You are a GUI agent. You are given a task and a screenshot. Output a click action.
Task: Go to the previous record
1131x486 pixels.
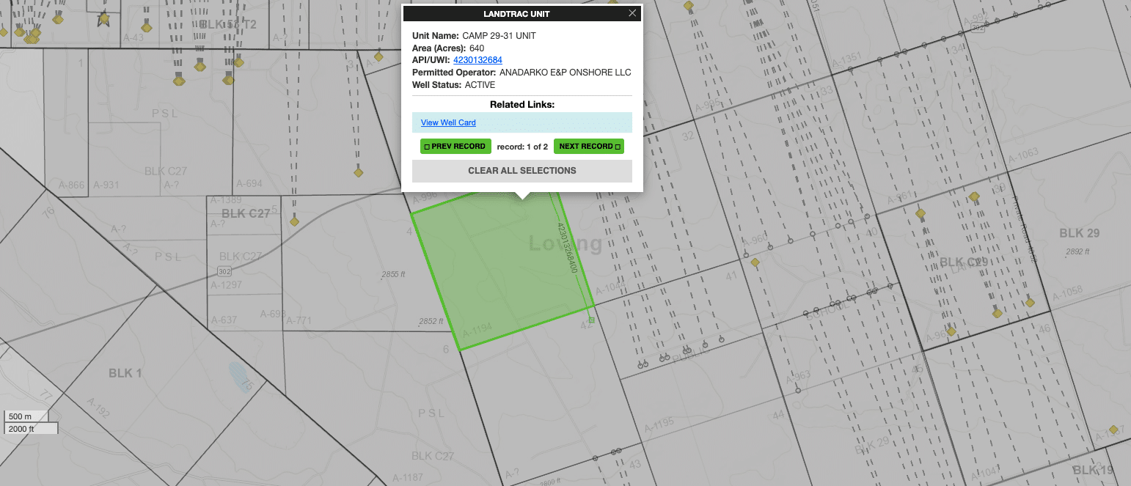(455, 147)
